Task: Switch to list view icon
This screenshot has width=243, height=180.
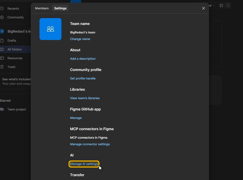Action: click(228, 5)
